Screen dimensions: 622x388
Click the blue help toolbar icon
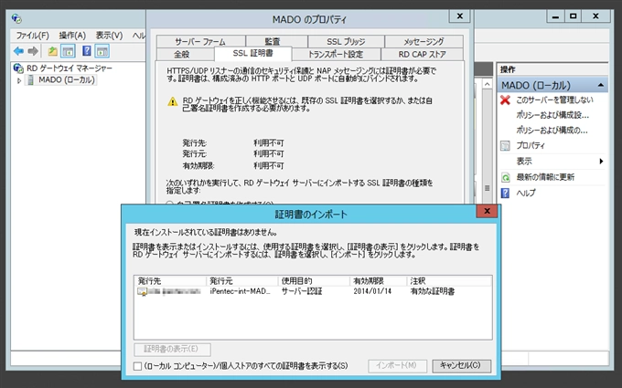87,51
